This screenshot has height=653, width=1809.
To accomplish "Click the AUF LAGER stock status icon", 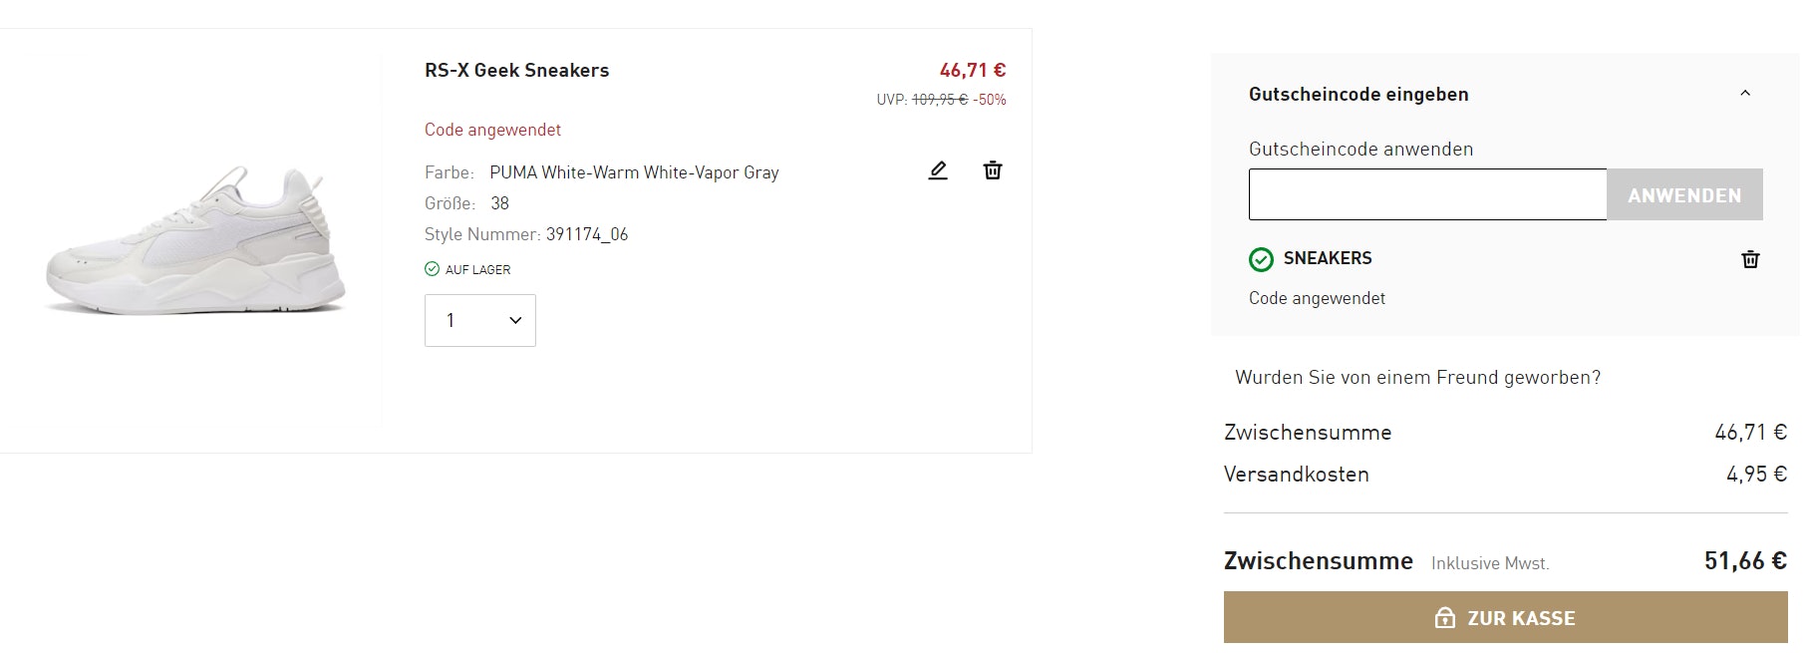I will 432,269.
